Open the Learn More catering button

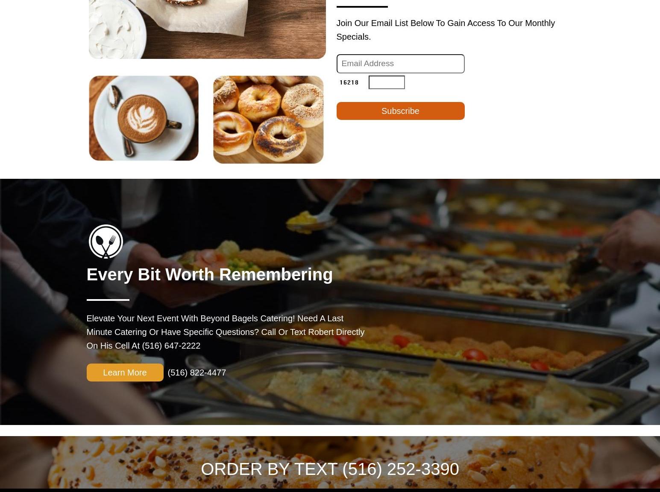point(125,373)
